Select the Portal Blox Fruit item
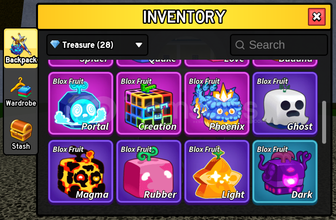 coord(81,104)
